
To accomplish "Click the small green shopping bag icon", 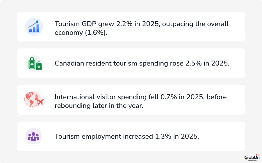I will 39,66.
